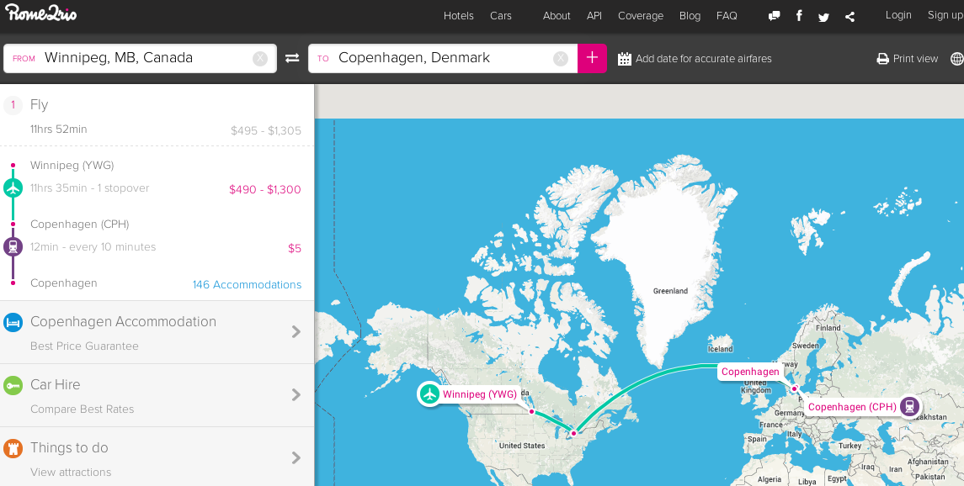Click Winnipeg (YWG) map label

tap(480, 394)
